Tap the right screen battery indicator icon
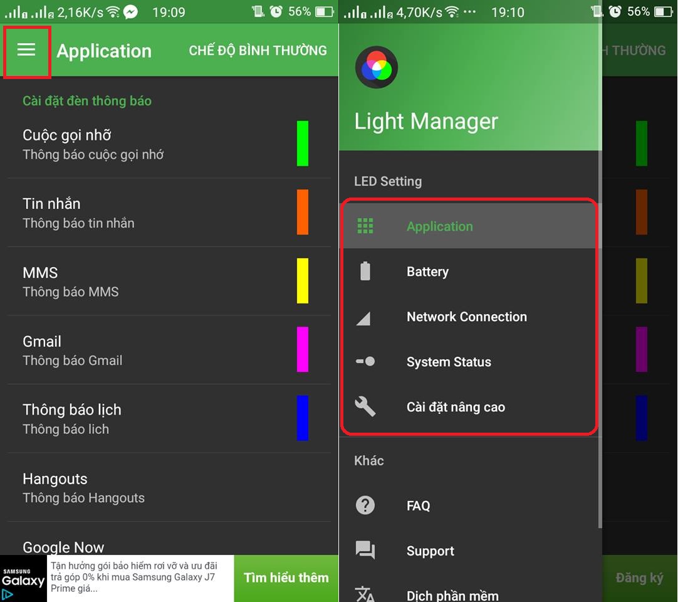 point(664,12)
